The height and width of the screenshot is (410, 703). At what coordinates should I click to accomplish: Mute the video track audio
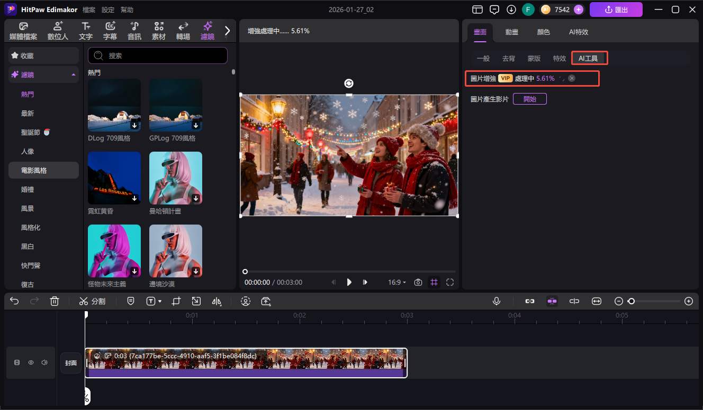44,363
